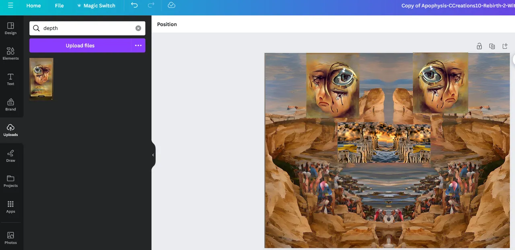Focus the uploads search field
The height and width of the screenshot is (250, 515).
[x=87, y=28]
